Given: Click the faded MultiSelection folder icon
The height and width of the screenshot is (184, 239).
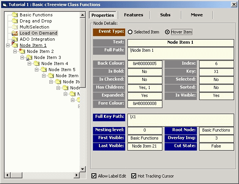Looking at the screenshot, I should (15, 27).
